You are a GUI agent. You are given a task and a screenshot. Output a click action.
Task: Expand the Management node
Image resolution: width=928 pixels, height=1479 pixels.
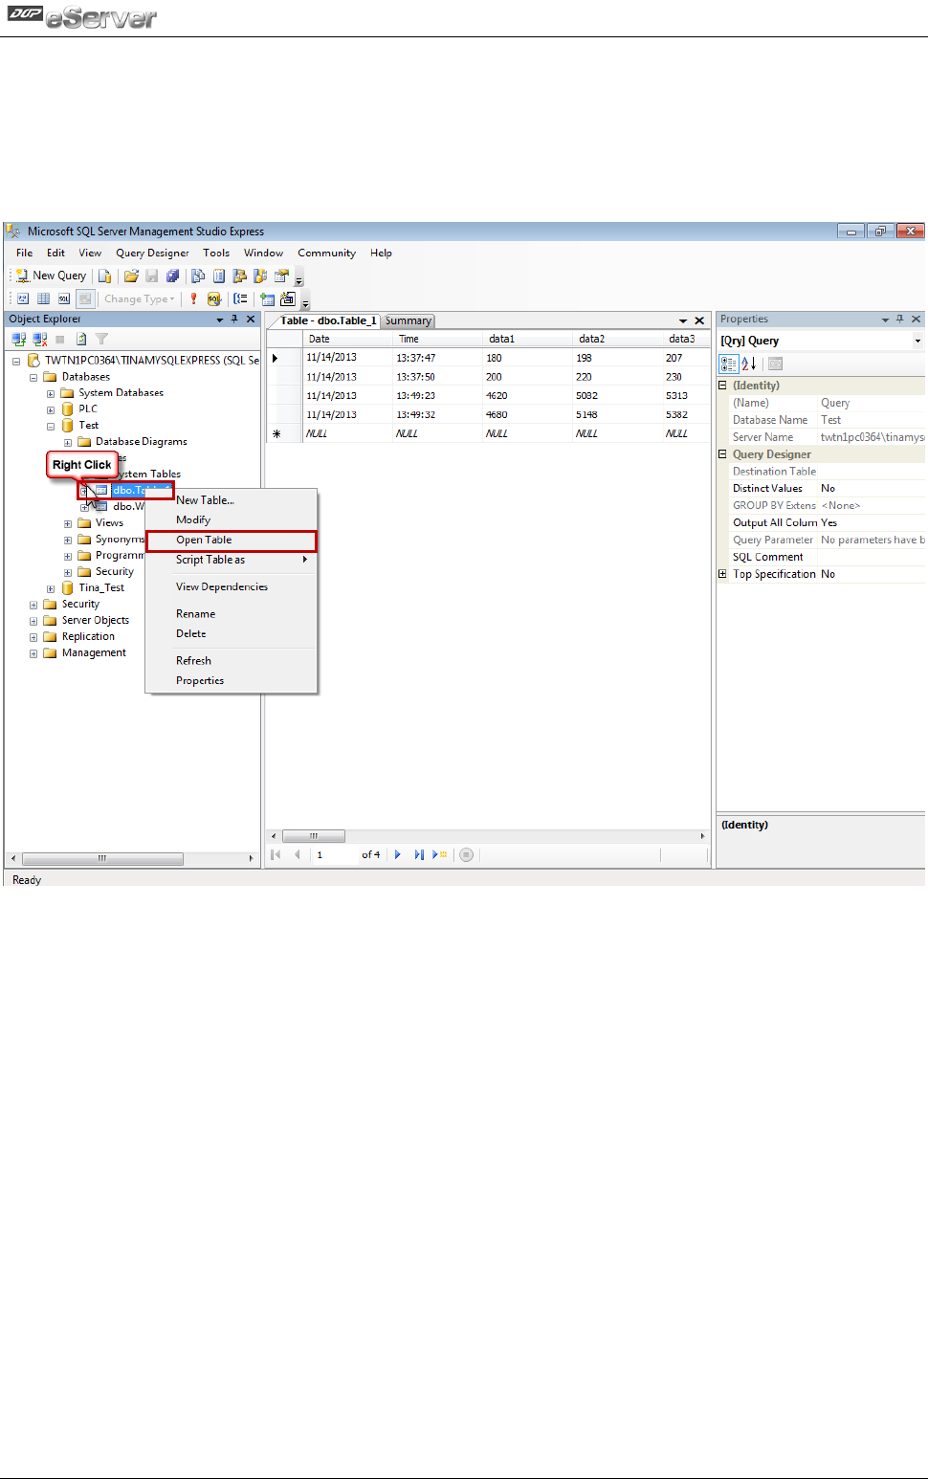pos(33,654)
